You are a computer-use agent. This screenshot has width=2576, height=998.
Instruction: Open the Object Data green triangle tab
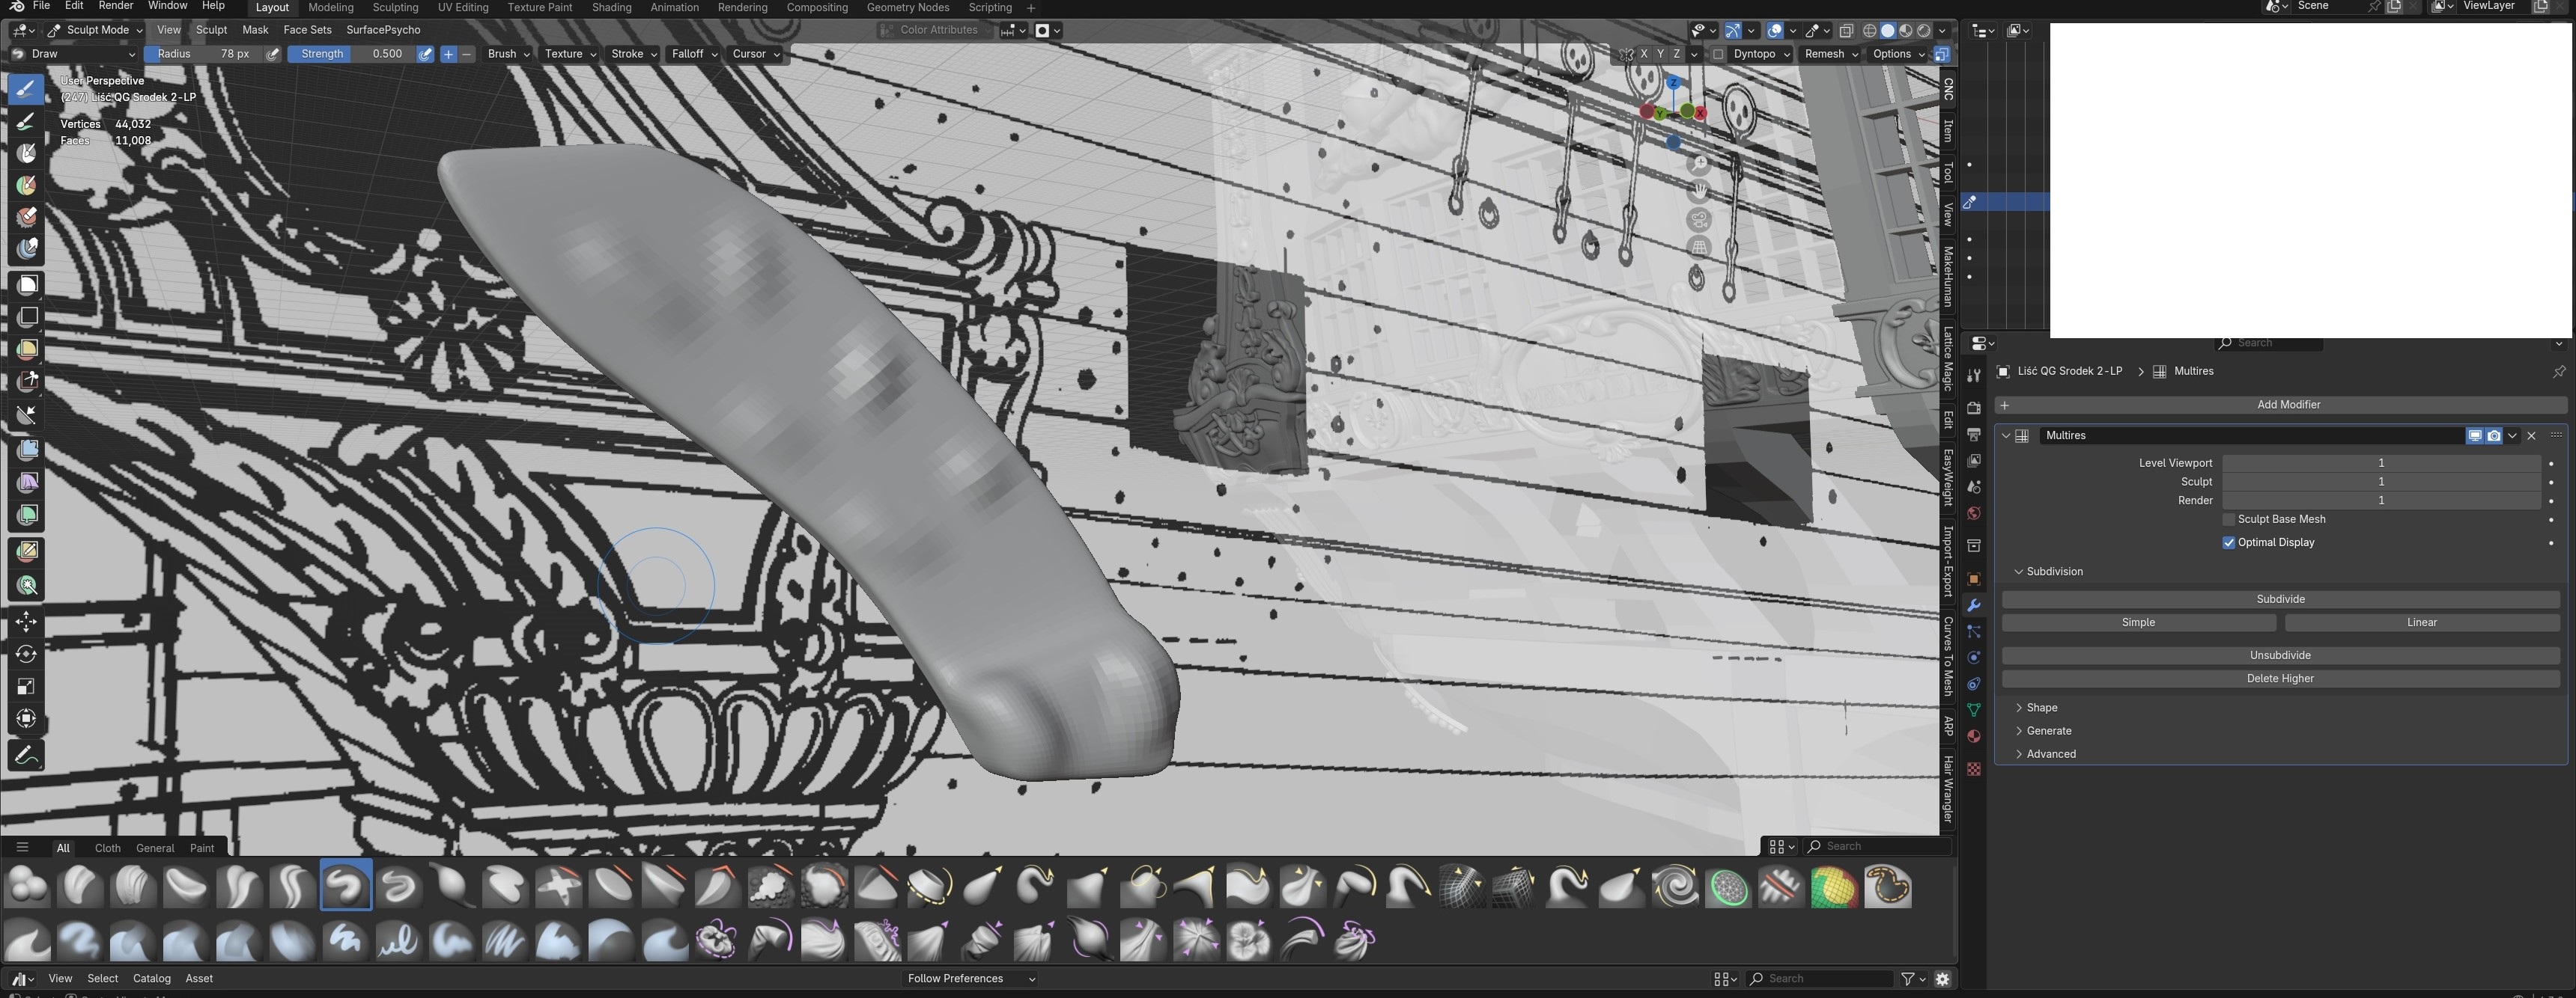[1973, 710]
